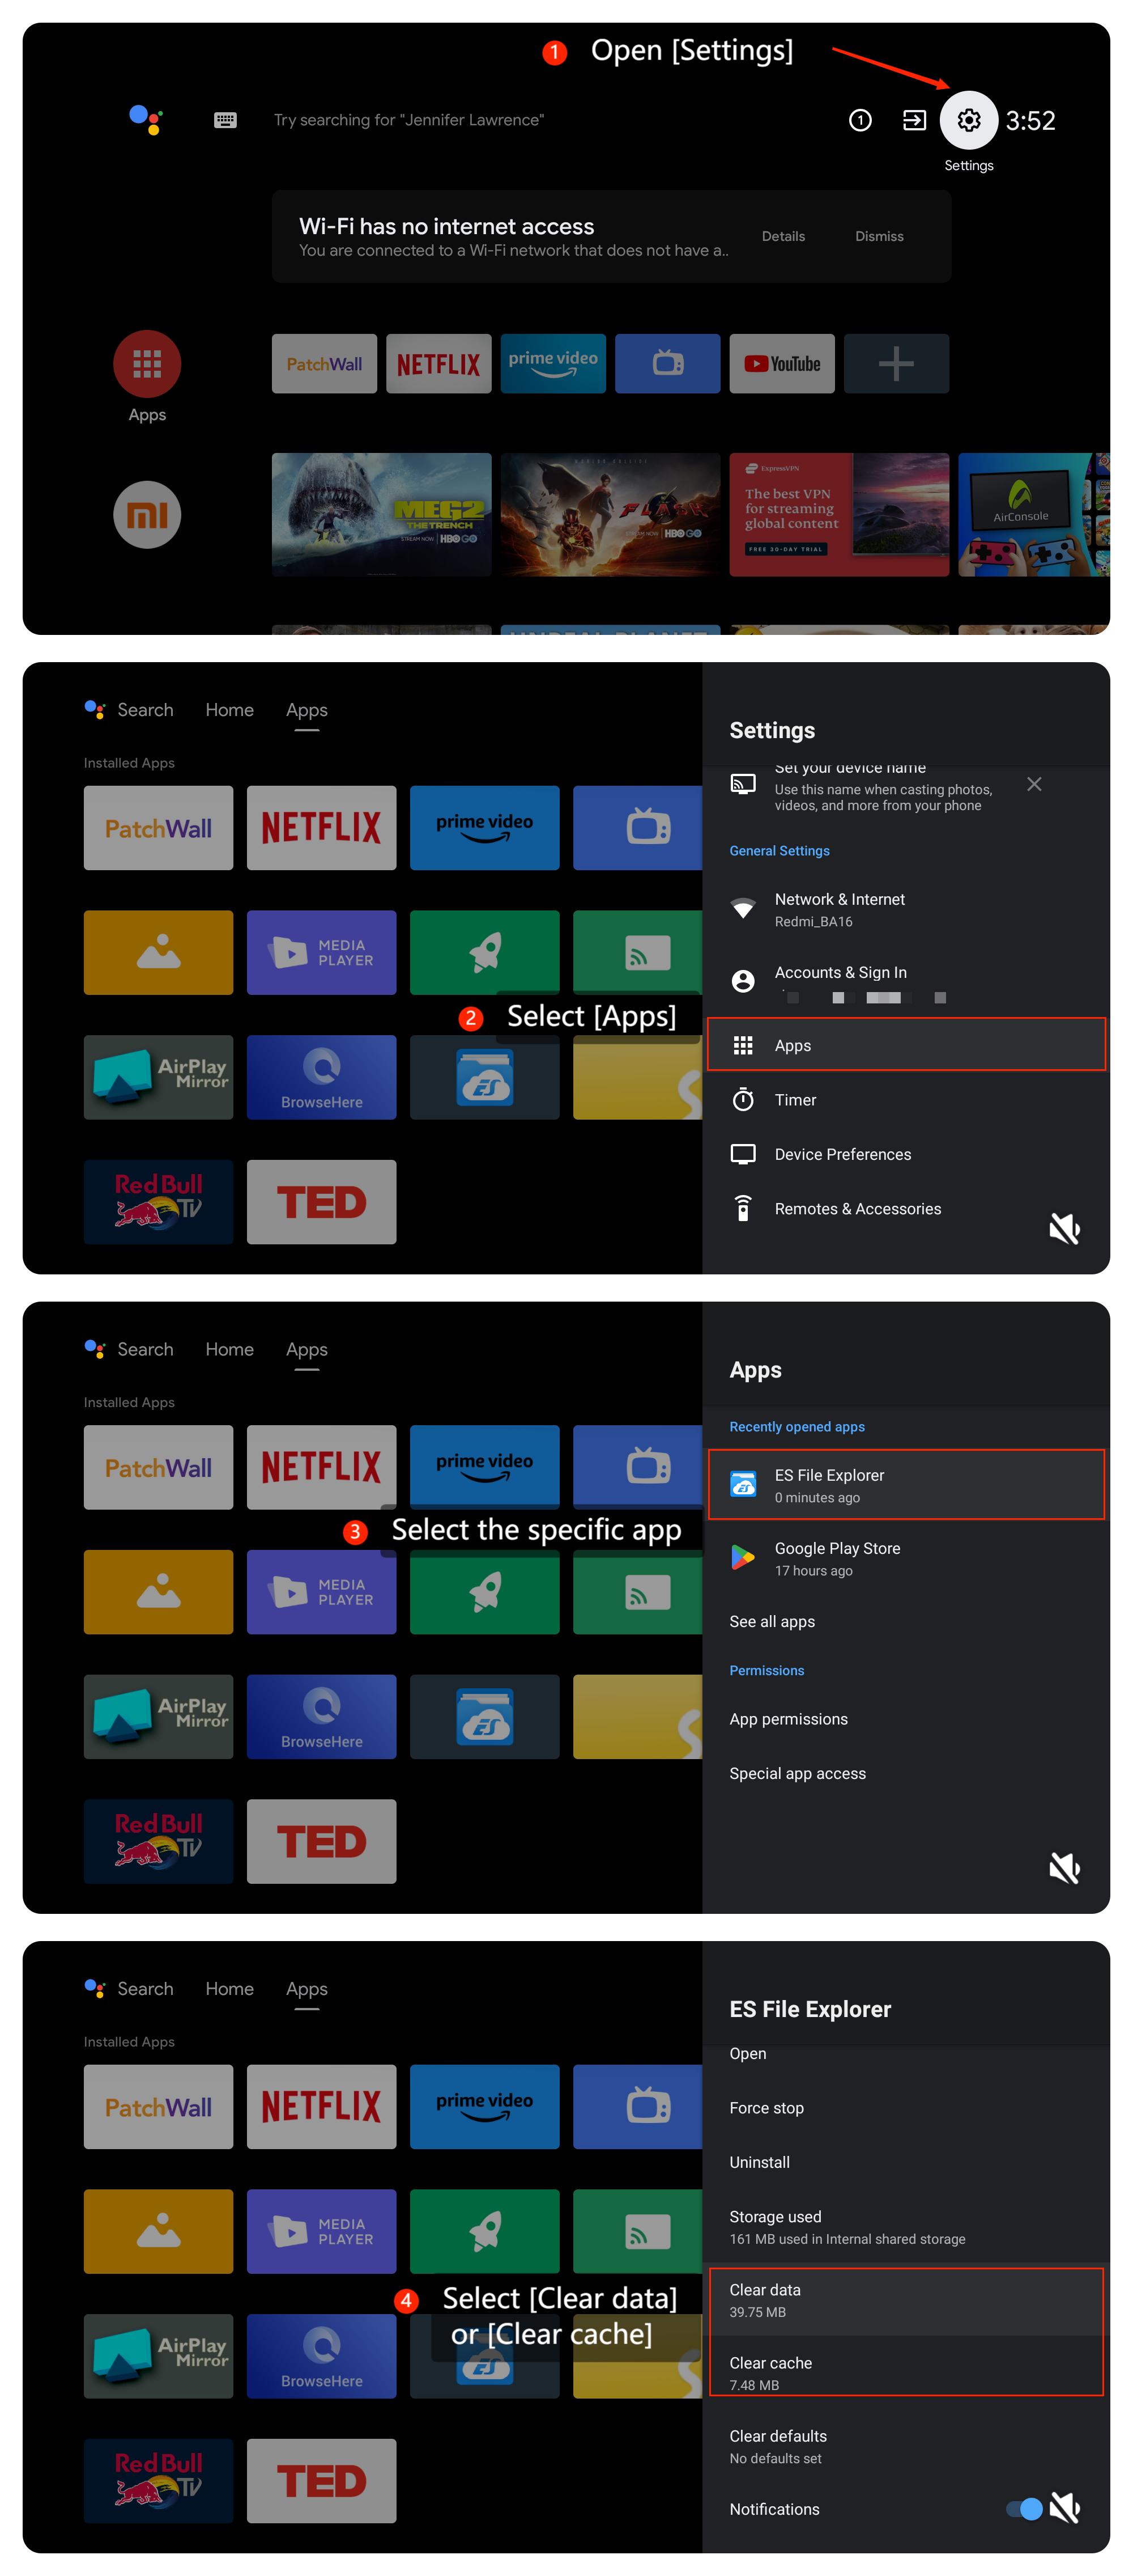Dismiss the device name suggestion

(x=1034, y=784)
